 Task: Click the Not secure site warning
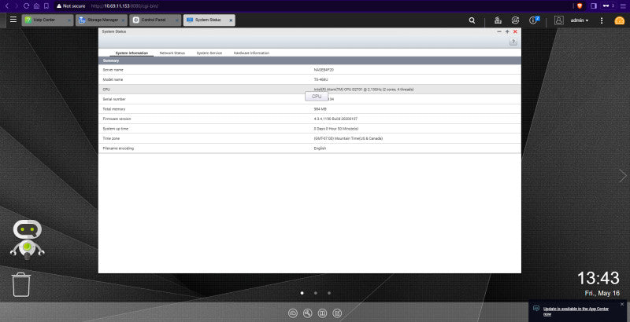click(x=71, y=6)
